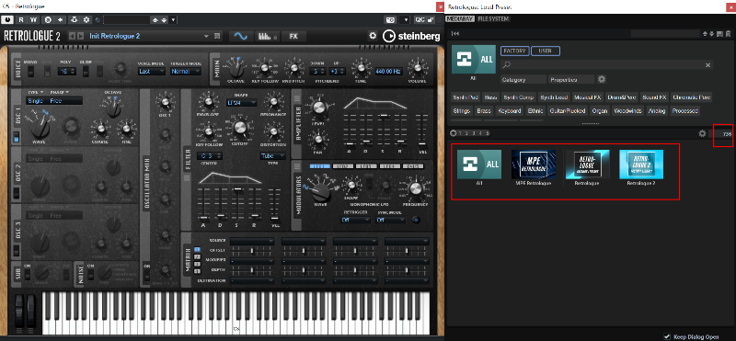Save preset icon in Load Preset browser
The height and width of the screenshot is (341, 736).
[720, 33]
